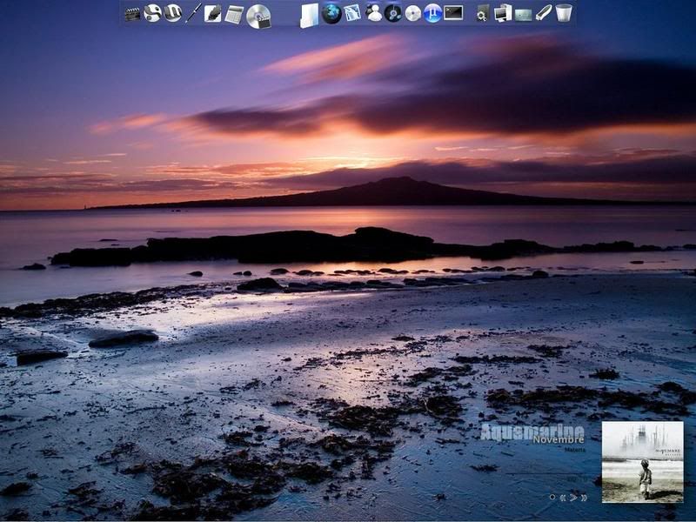696x522 pixels.
Task: Launch the round S-shaped white sphere icon
Action: click(152, 13)
